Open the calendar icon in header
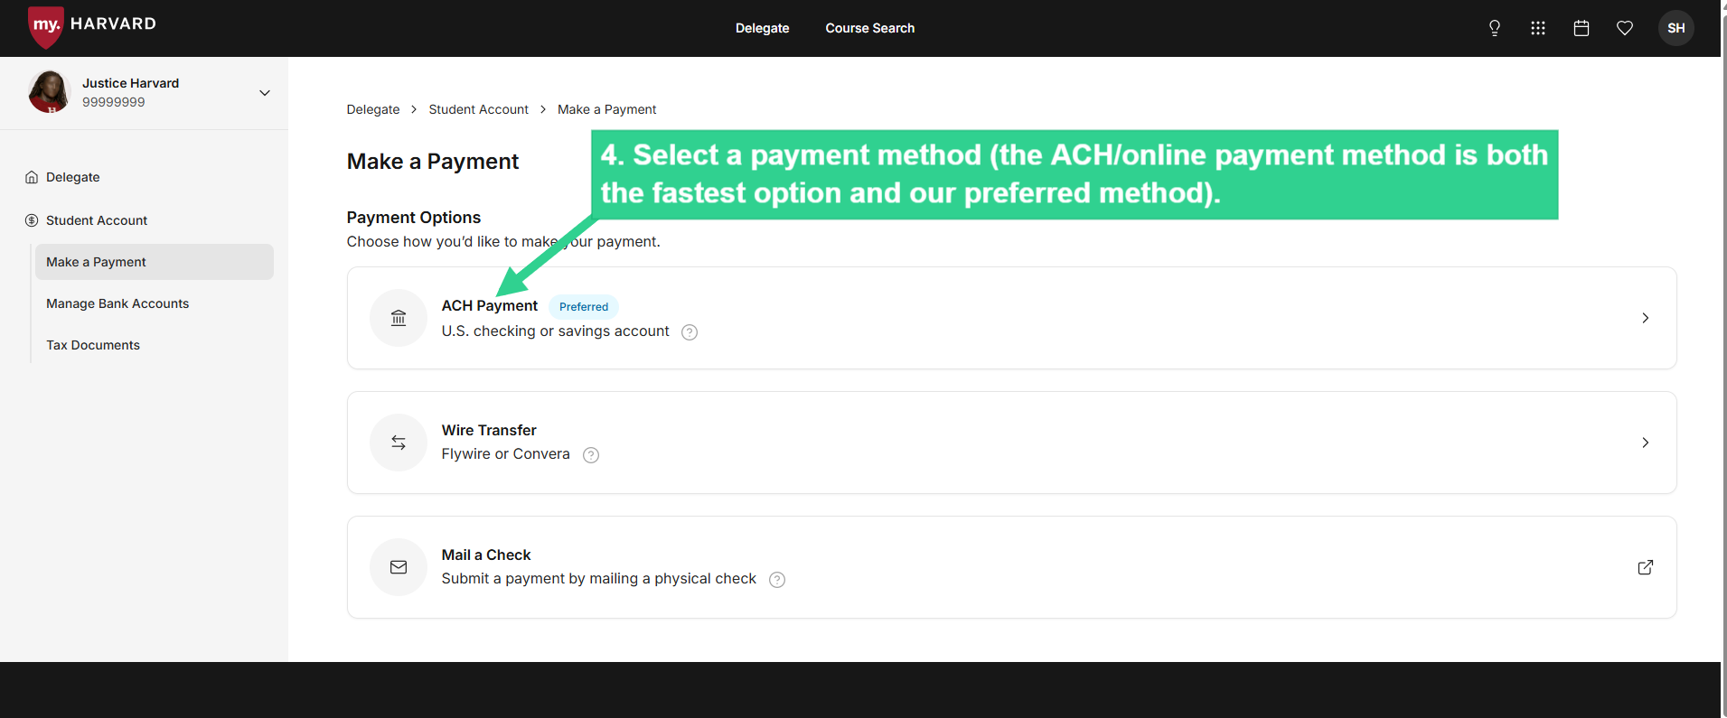This screenshot has width=1727, height=718. [x=1582, y=28]
